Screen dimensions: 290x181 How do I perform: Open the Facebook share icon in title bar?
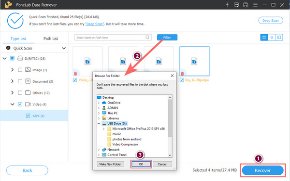[227, 5]
